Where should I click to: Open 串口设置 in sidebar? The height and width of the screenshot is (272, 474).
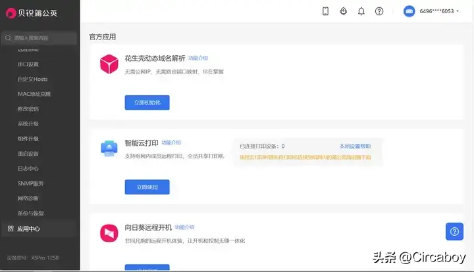[28, 64]
